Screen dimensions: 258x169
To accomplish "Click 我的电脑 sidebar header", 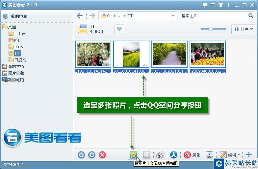I will click(x=15, y=17).
